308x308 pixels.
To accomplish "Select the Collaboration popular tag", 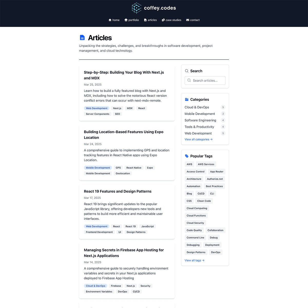I will pyautogui.click(x=215, y=230).
